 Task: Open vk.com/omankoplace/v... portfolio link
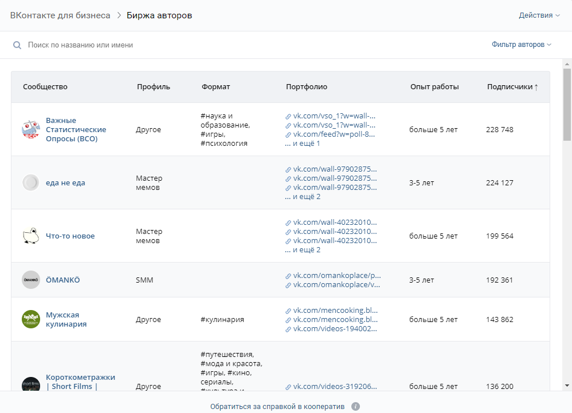point(332,284)
